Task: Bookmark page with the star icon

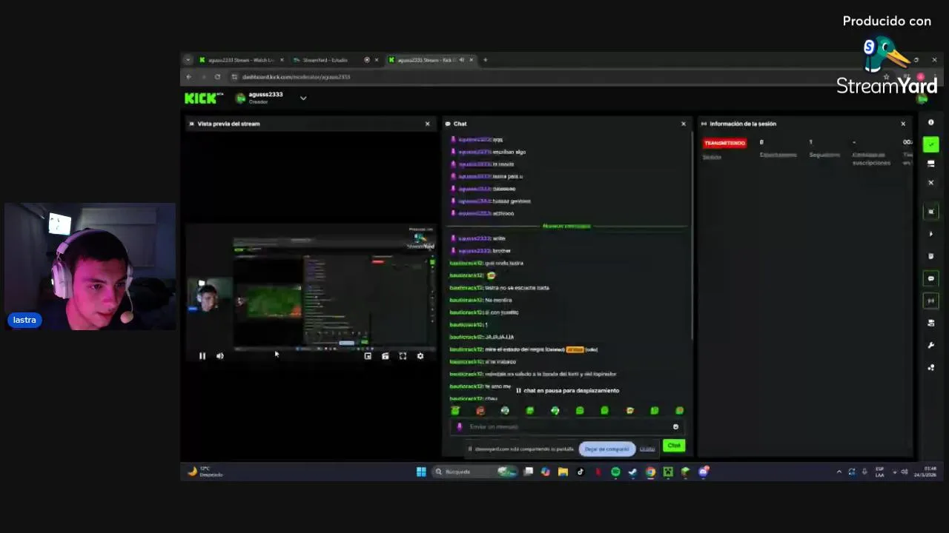Action: tap(886, 77)
